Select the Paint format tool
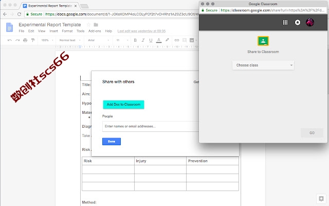The image size is (329, 206). point(33,40)
